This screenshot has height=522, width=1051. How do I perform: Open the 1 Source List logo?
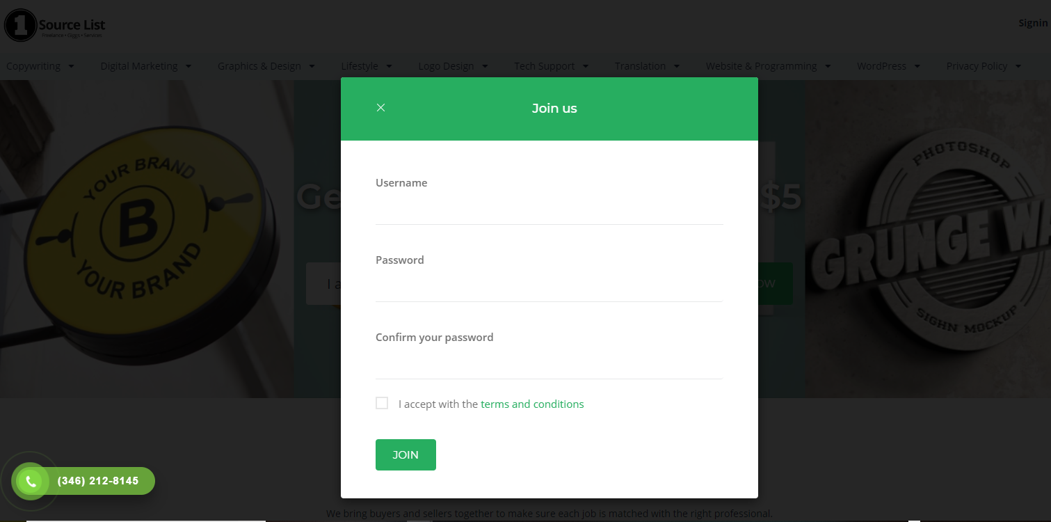tap(55, 26)
